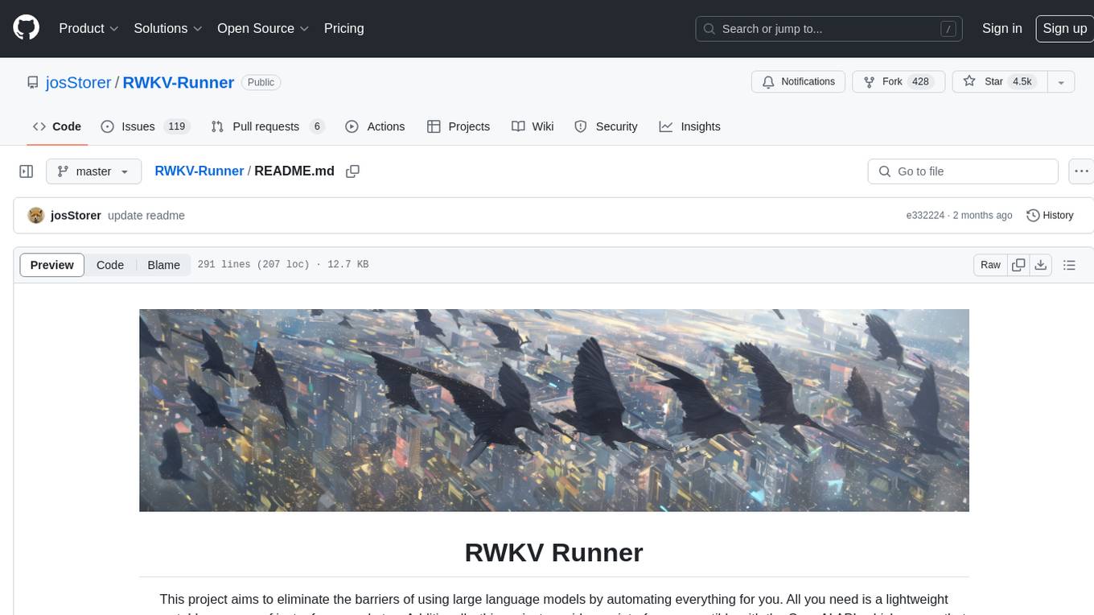This screenshot has height=615, width=1094.
Task: View the file History
Action: pyautogui.click(x=1051, y=215)
